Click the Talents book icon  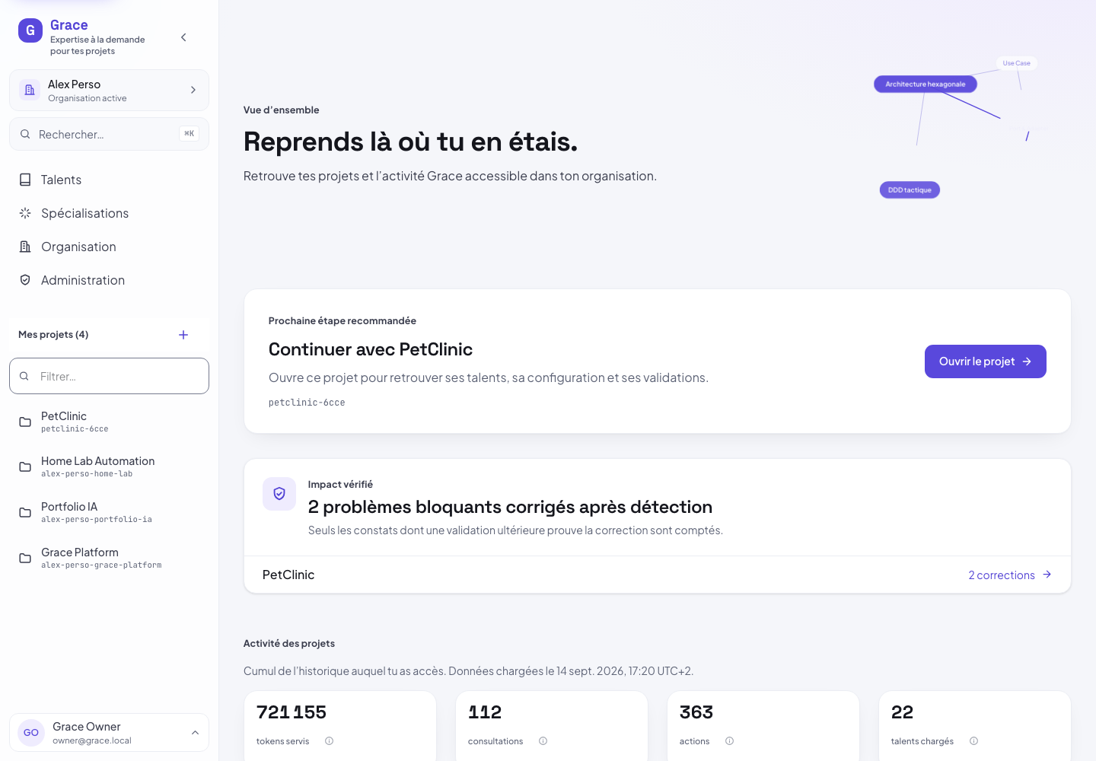click(x=25, y=180)
